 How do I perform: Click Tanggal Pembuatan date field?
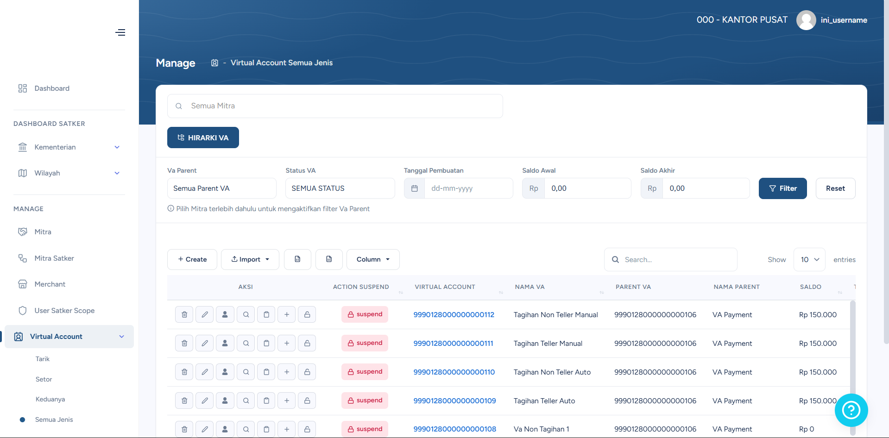tap(469, 188)
